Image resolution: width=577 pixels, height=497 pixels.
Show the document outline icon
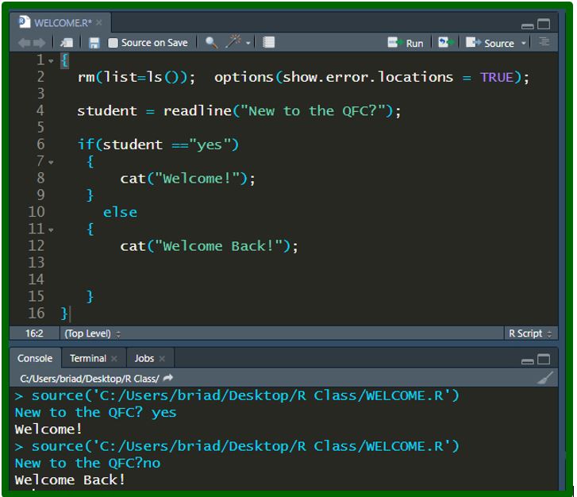coord(544,43)
